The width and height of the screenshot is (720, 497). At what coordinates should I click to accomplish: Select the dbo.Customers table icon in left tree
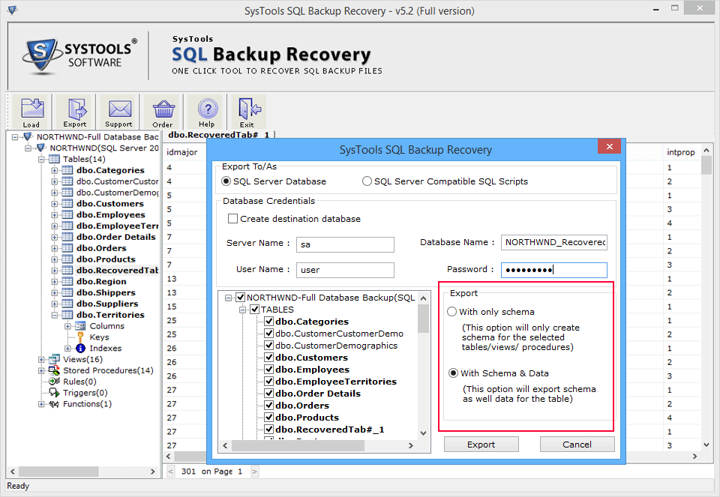(x=67, y=204)
